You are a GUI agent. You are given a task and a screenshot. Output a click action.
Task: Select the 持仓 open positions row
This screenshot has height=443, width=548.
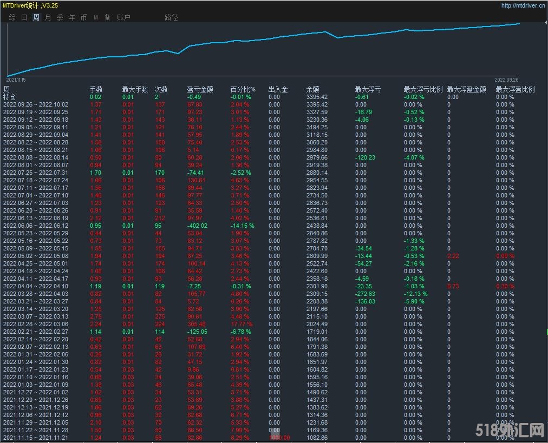[10, 97]
